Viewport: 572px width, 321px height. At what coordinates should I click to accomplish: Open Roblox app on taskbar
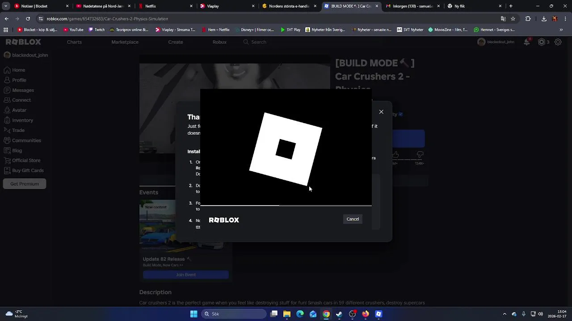point(379,314)
